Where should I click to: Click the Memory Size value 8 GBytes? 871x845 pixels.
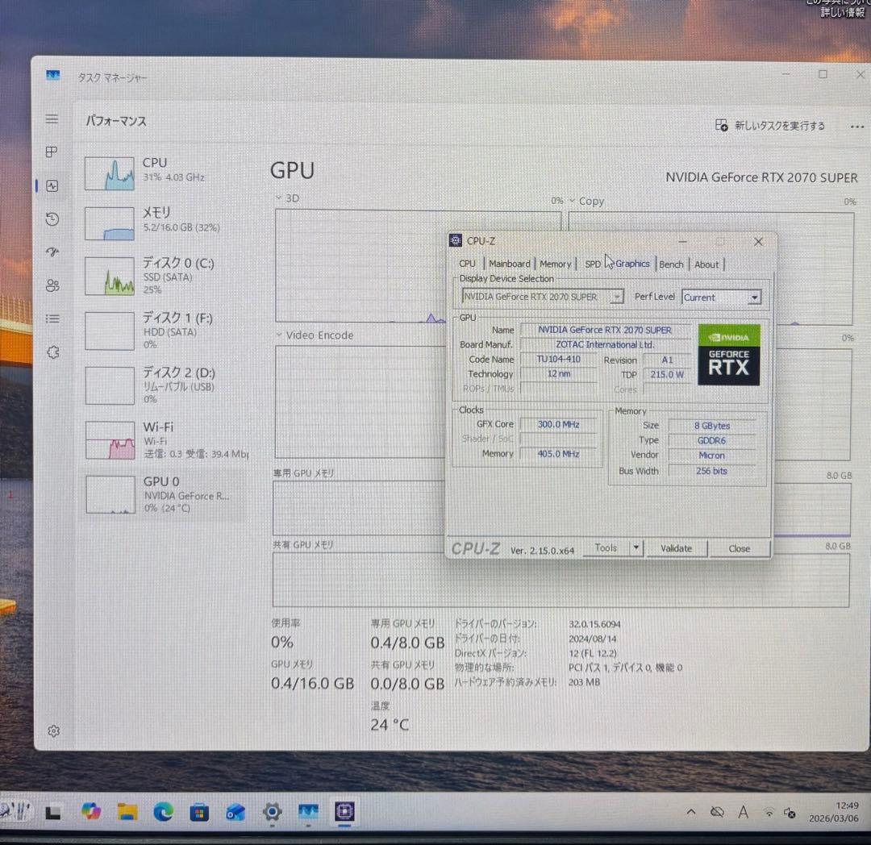[711, 425]
